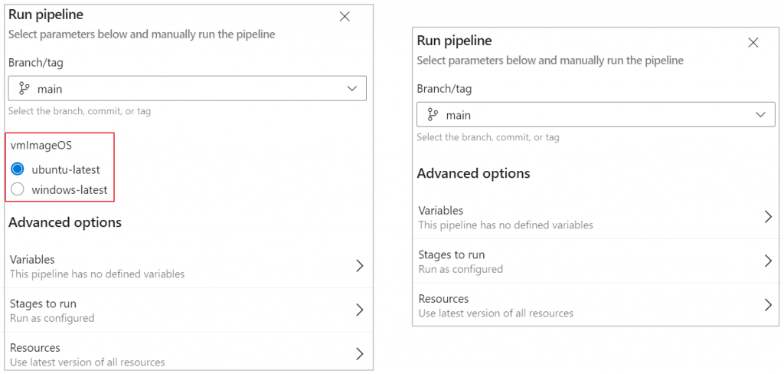784x374 pixels.
Task: Select the windows-latest radio option
Action: [x=18, y=189]
